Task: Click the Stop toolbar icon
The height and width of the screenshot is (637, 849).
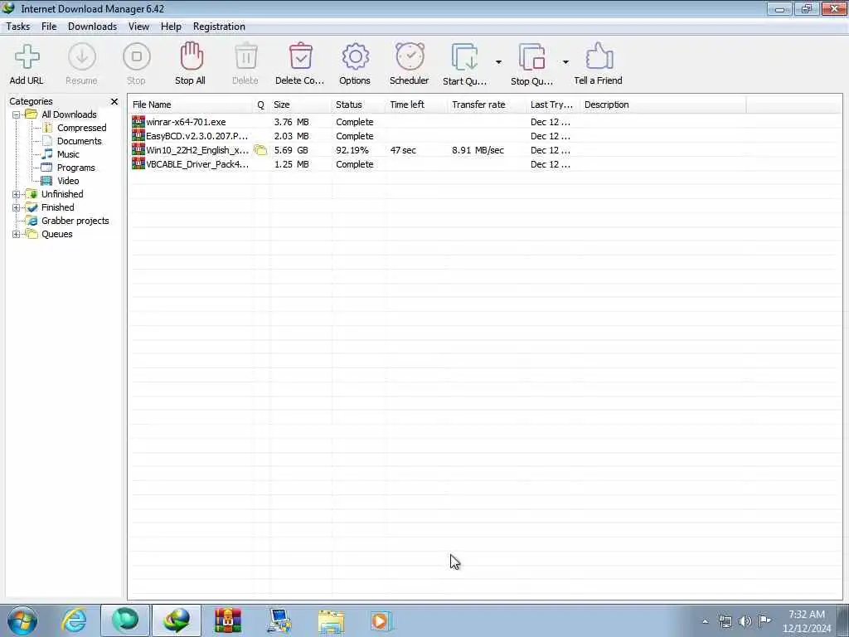Action: tap(137, 57)
